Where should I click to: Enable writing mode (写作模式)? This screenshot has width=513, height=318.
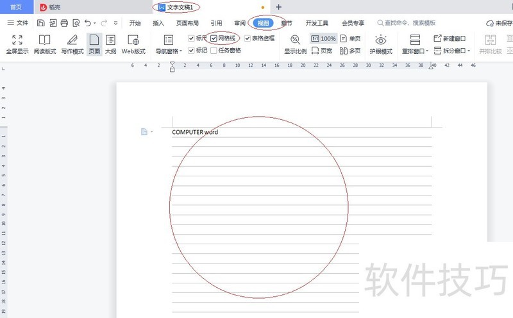pyautogui.click(x=72, y=44)
